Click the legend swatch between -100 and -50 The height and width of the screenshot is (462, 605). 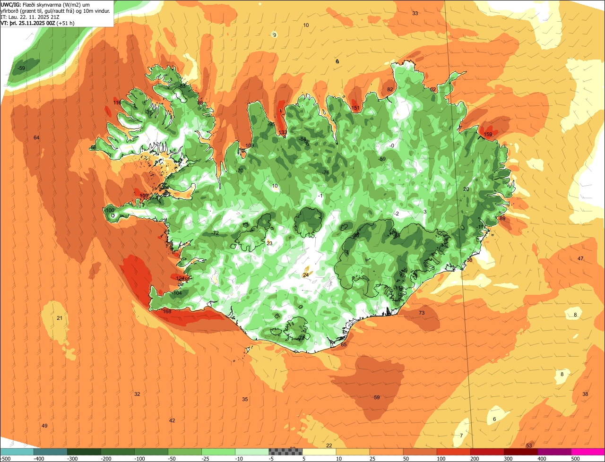click(x=151, y=452)
